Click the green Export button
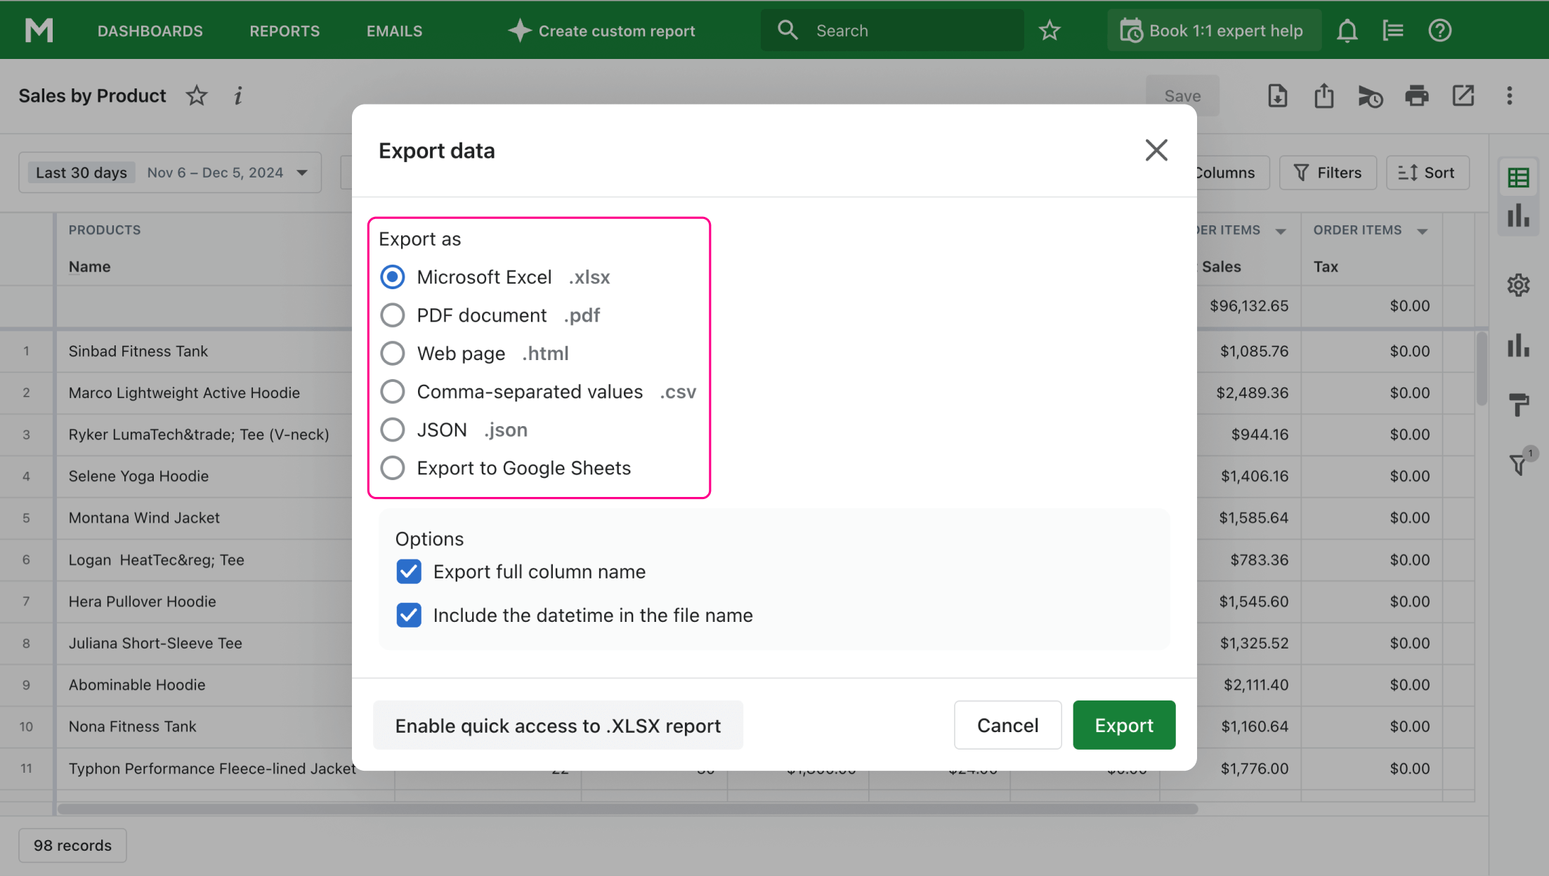The image size is (1549, 876). 1123,725
